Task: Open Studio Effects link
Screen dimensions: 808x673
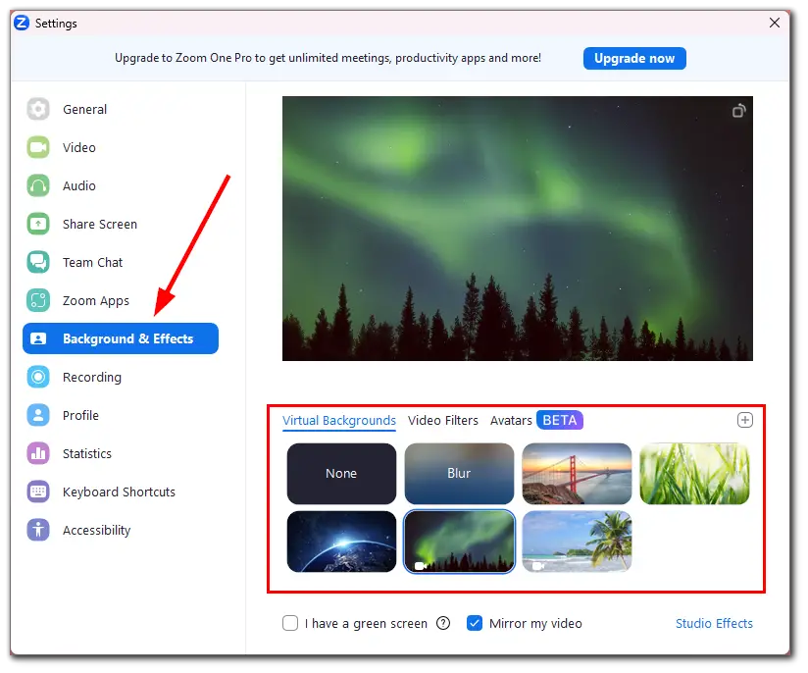Action: pos(714,624)
